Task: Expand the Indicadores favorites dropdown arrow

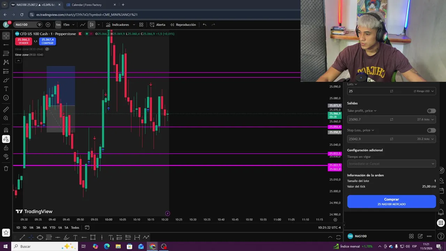Action: (134, 25)
